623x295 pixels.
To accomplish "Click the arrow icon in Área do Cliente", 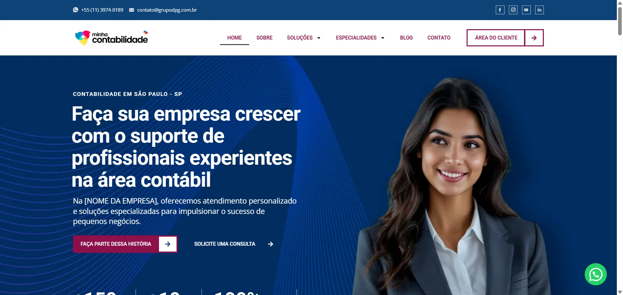I will (x=534, y=38).
